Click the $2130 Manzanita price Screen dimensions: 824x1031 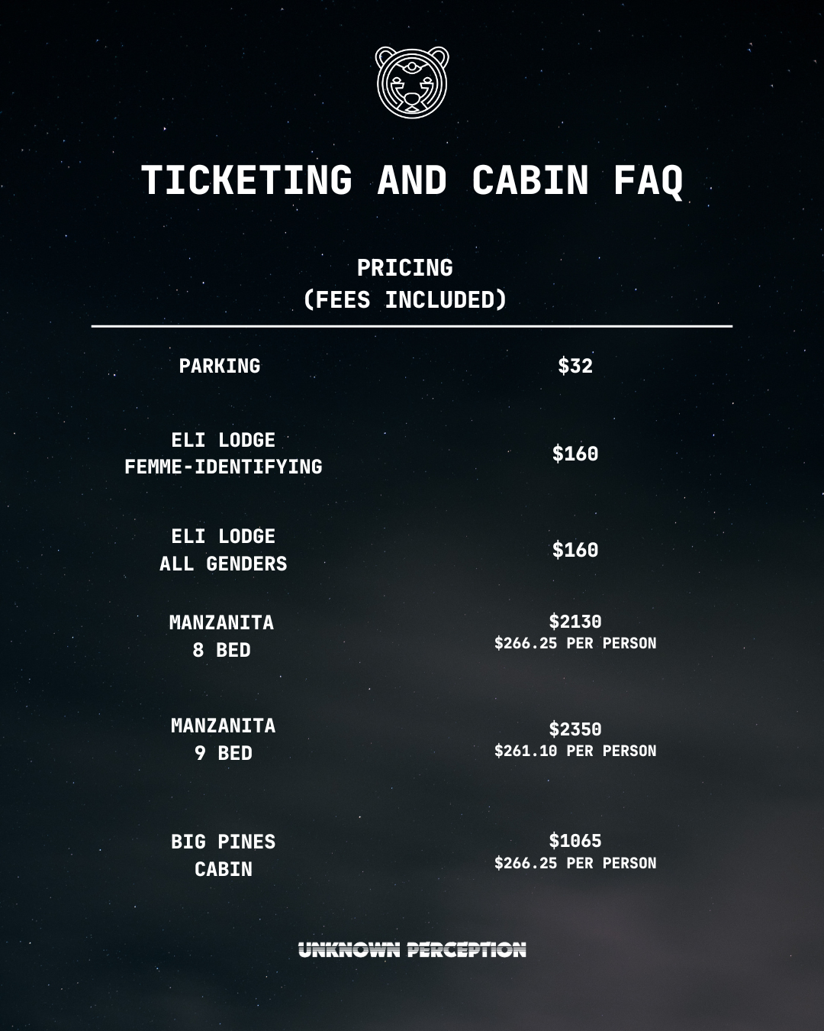(575, 622)
